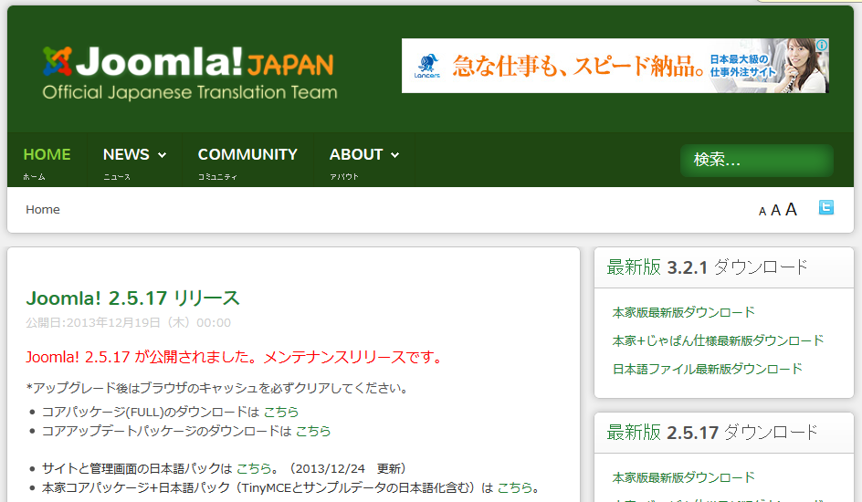Select the largest font size A
This screenshot has width=862, height=502.
[x=791, y=209]
